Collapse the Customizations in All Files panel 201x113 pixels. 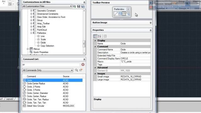[x=84, y=2]
